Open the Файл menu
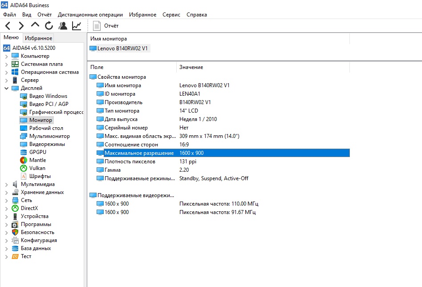Image resolution: width=422 pixels, height=287 pixels. 10,15
